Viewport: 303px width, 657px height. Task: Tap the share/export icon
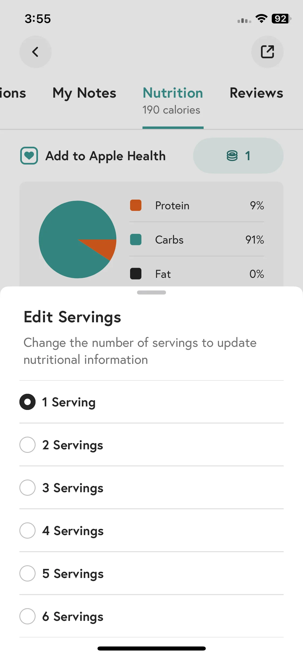267,52
